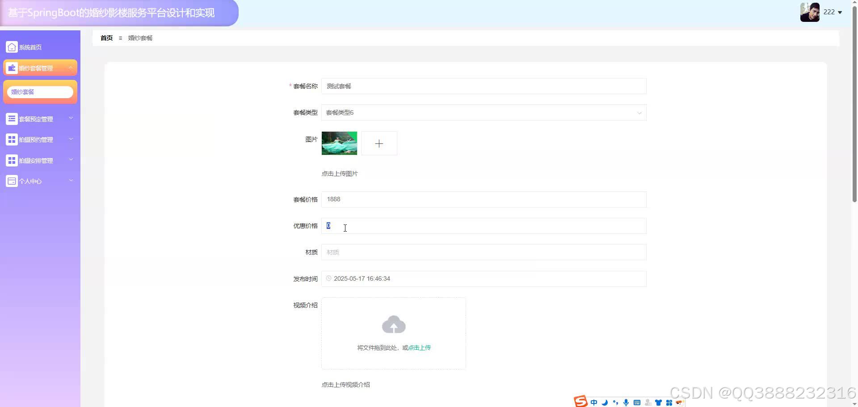Open the virtual keyboard icon
This screenshot has height=407, width=858.
[637, 402]
